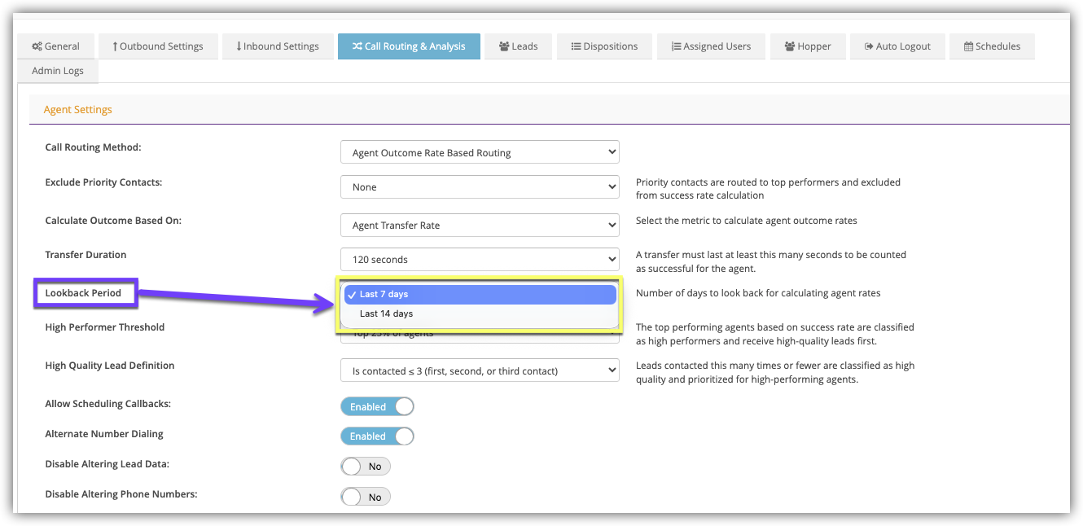Open the Admin Logs tab
Viewport: 1083px width, 526px height.
(x=57, y=71)
